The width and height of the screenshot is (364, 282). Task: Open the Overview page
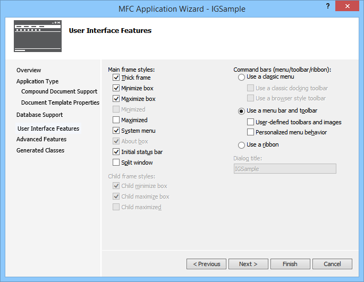coord(29,70)
